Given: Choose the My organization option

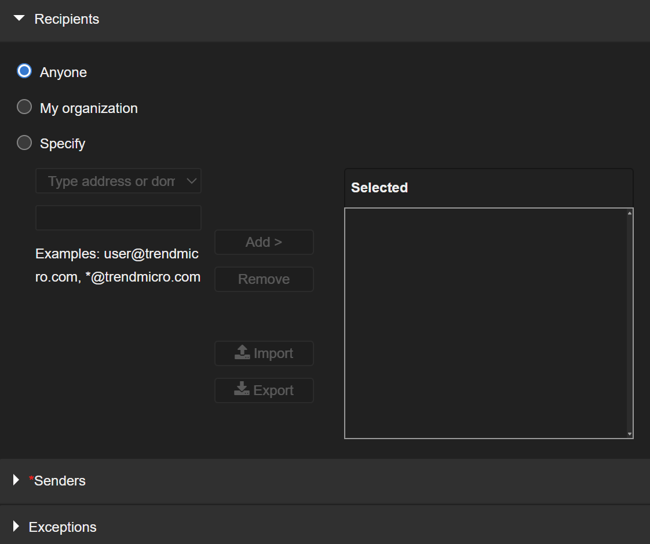Looking at the screenshot, I should tap(24, 107).
